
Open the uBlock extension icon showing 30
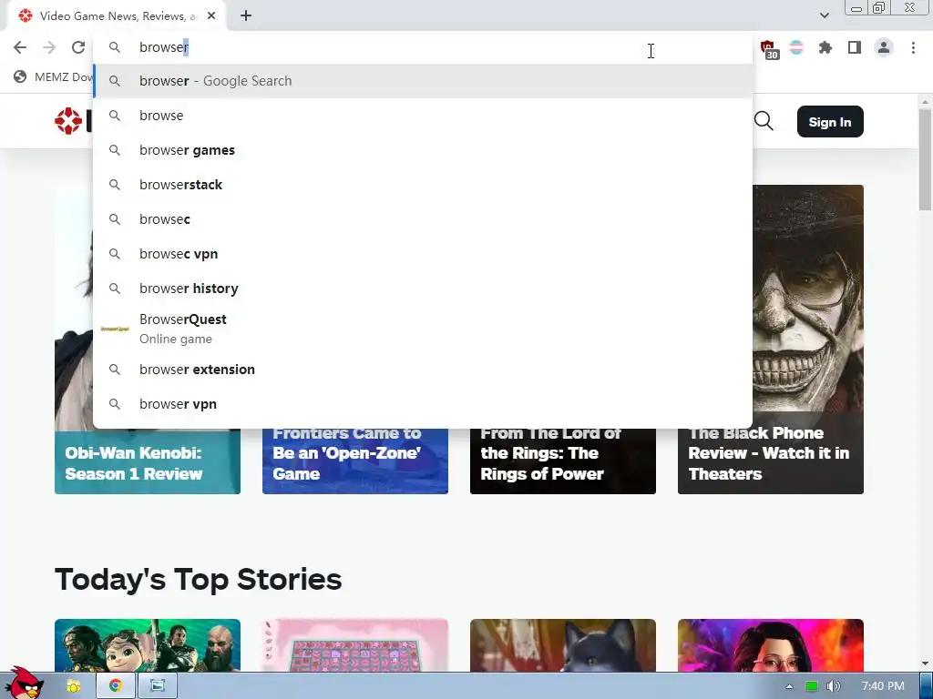(x=769, y=49)
